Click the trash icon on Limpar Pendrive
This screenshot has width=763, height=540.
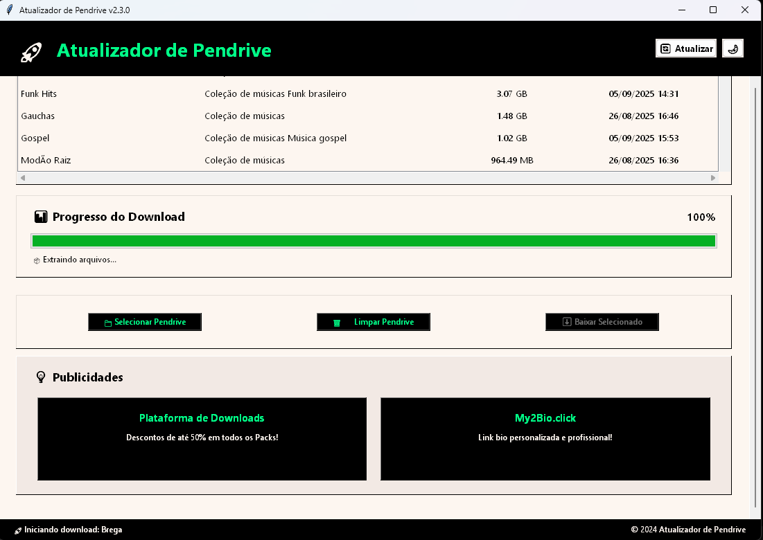coord(337,322)
